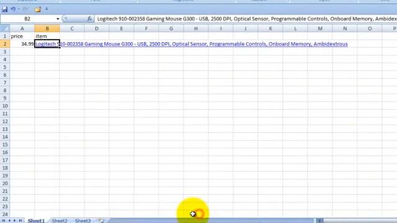Select row 10 header

tap(5, 106)
